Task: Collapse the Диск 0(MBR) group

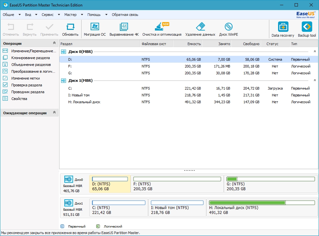Action: coord(314,52)
